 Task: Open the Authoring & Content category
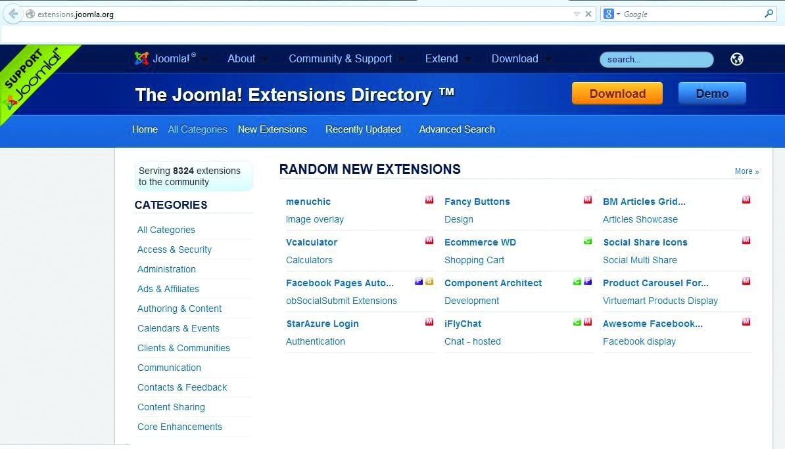coord(179,309)
